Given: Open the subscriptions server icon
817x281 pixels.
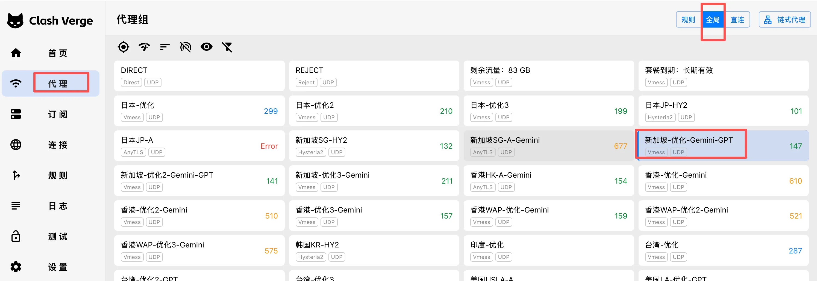Looking at the screenshot, I should [16, 114].
